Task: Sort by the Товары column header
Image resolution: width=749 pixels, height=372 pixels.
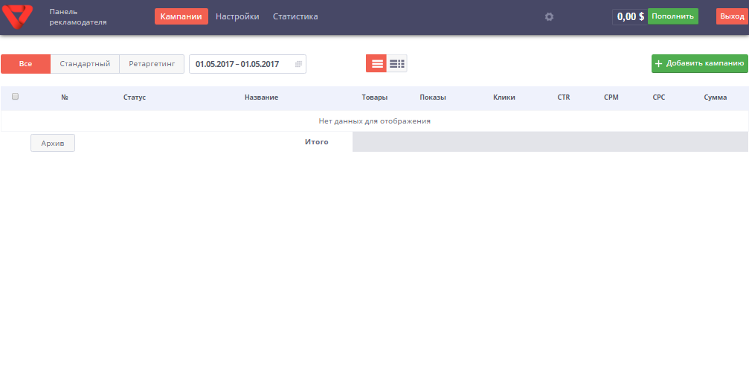Action: click(x=375, y=97)
